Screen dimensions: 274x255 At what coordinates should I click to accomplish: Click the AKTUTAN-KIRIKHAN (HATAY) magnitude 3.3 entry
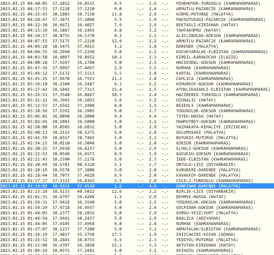point(137,245)
